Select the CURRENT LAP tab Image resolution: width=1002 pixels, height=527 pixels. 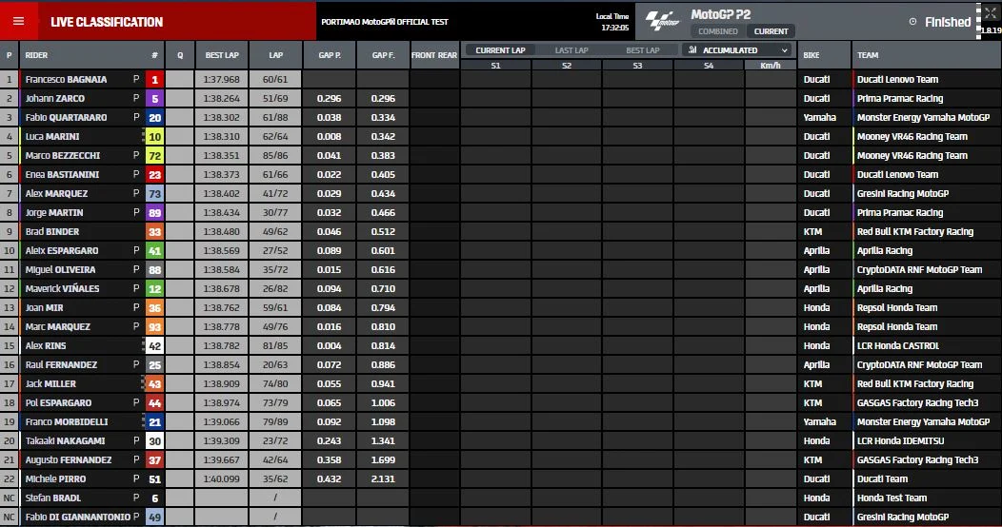[x=500, y=49]
